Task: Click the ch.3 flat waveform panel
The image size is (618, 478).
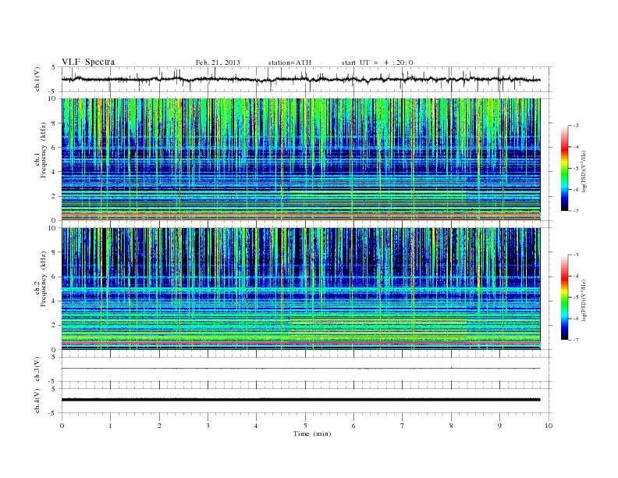Action: 307,369
